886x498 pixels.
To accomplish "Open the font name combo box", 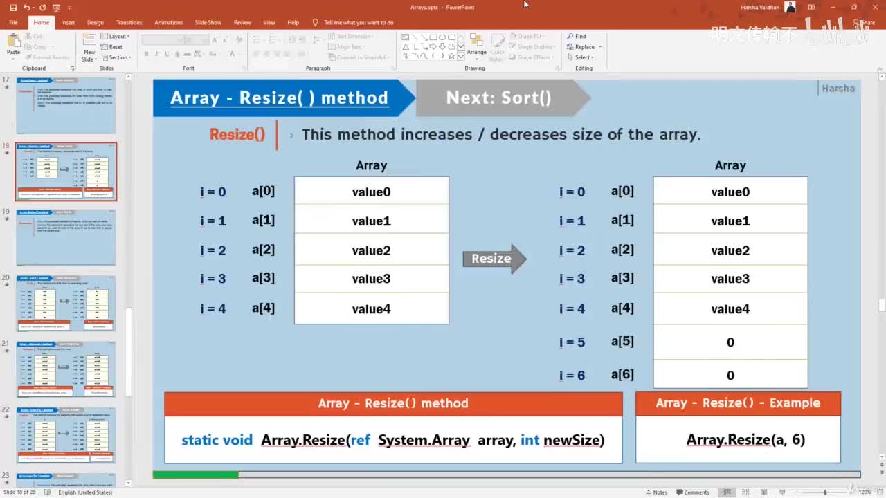I will (x=163, y=40).
